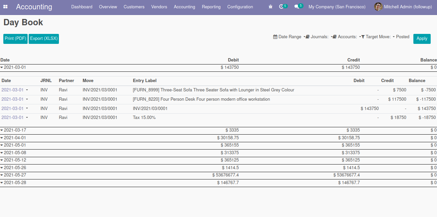
Task: Open the Customers menu
Action: pos(134,7)
